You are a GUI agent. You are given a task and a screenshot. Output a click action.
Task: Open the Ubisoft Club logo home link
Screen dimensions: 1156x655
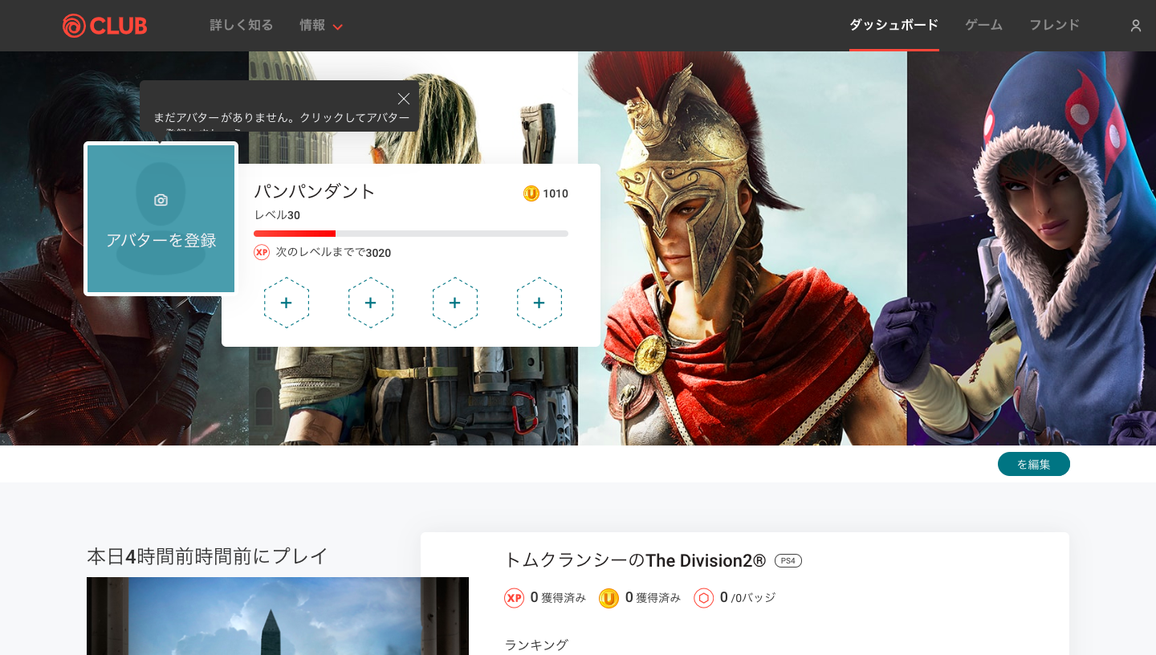105,26
